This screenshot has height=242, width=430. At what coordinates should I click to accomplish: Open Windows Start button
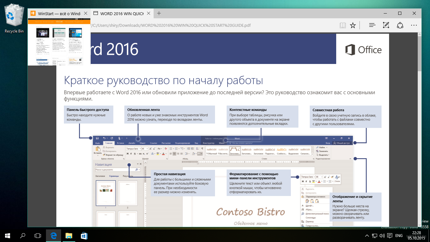pos(7,235)
